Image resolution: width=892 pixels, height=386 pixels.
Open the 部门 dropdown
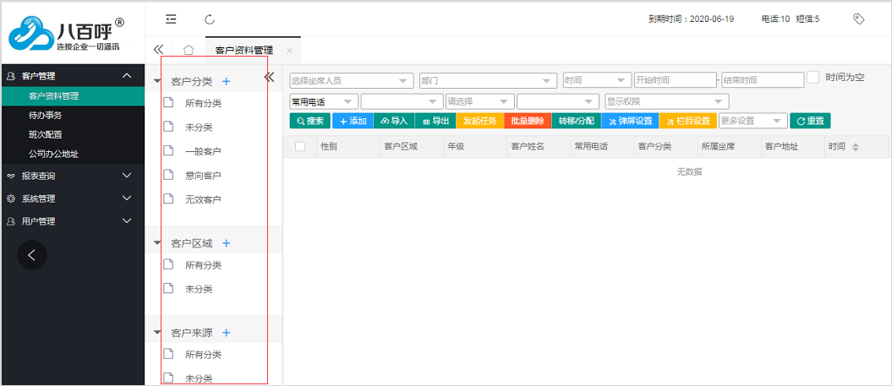coord(488,81)
